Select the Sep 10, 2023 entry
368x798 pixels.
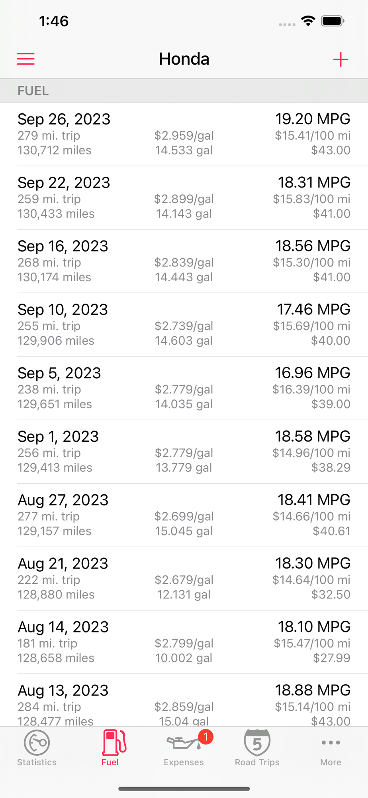(184, 325)
